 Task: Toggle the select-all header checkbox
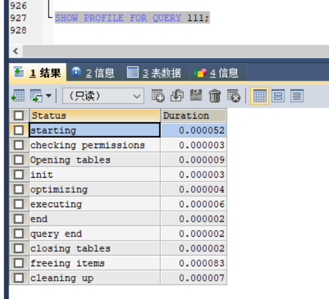click(x=18, y=115)
